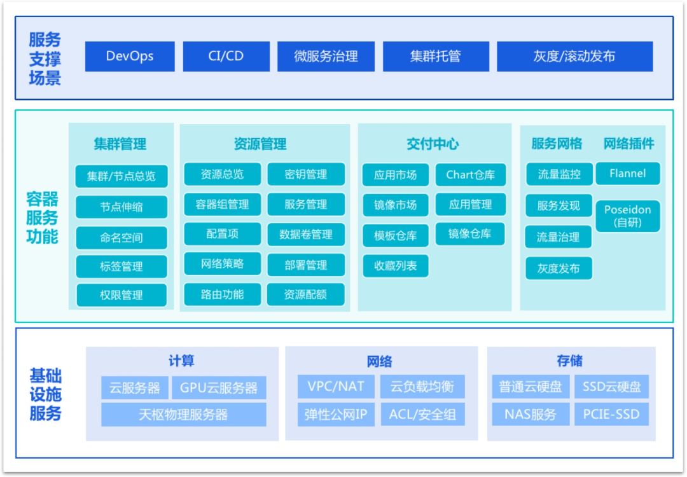Select the Flannel plugin box

coord(628,174)
